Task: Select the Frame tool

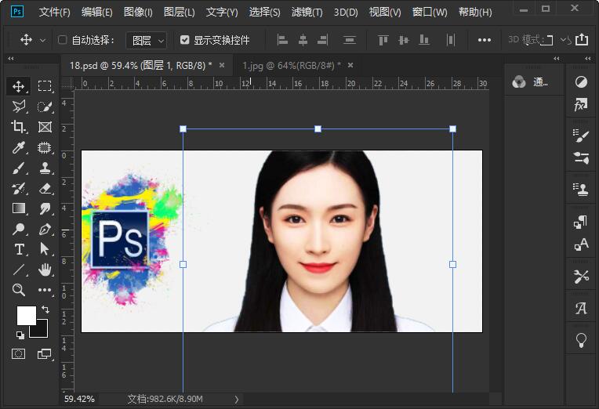Action: 45,127
